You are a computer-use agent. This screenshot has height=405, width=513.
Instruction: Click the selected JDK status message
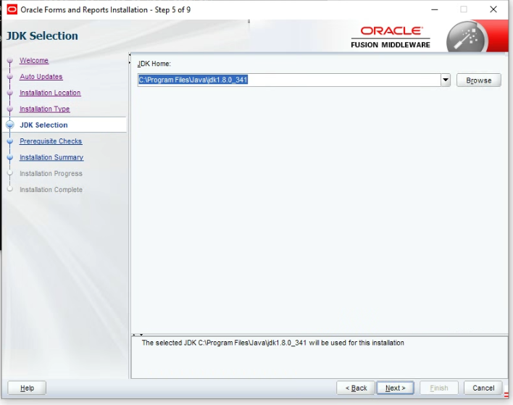(x=273, y=343)
